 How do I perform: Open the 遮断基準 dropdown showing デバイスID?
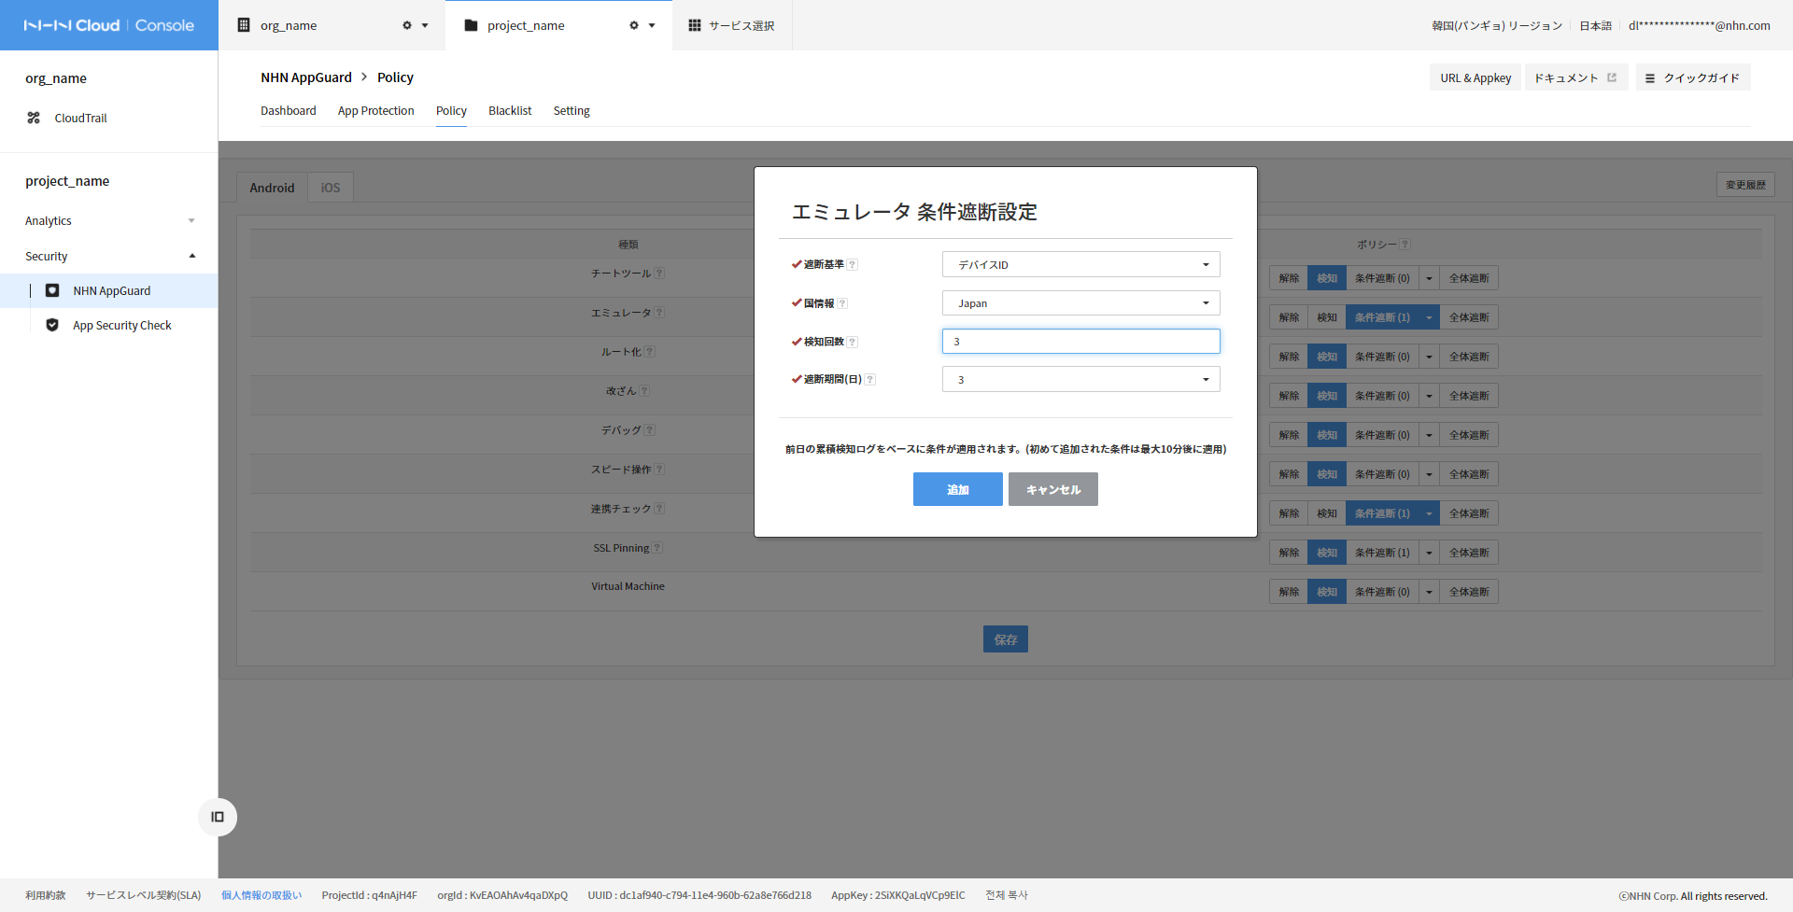[x=1080, y=265]
